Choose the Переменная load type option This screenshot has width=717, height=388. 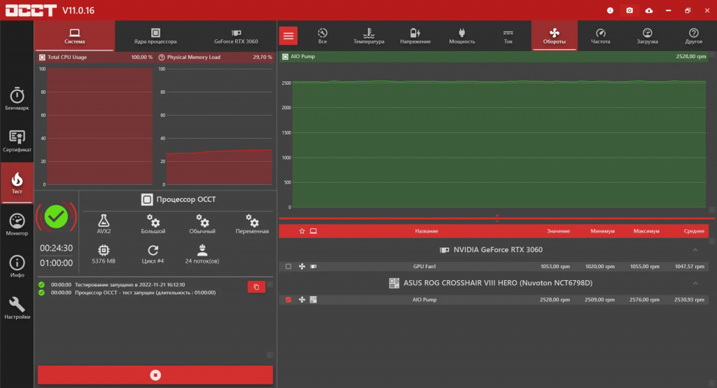[x=252, y=224]
